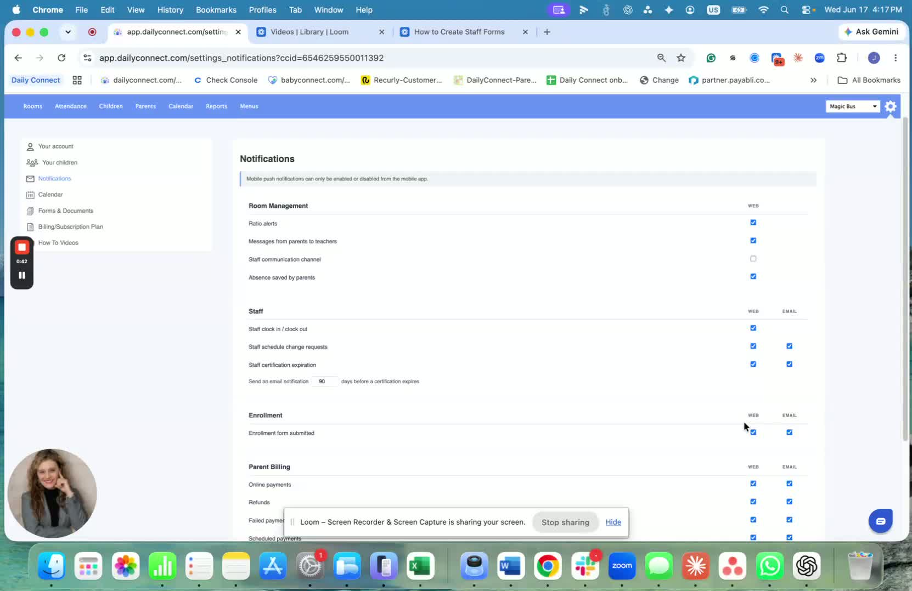Viewport: 912px width, 591px height.
Task: Toggle Staff clock in / clock out web checkbox
Action: (753, 328)
